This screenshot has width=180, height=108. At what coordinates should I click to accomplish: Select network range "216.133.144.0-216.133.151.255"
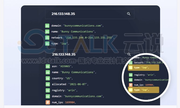89,38
